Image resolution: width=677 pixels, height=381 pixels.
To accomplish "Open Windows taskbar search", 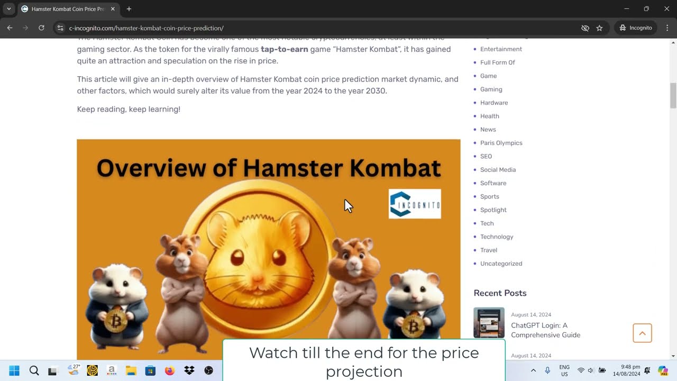I will (34, 370).
